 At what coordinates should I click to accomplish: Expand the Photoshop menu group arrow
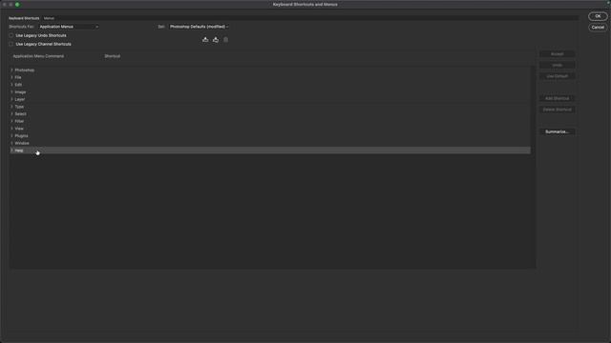[x=11, y=70]
